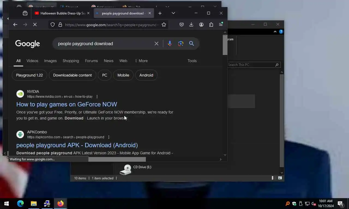Open the Firefox hamburger application menu
This screenshot has width=349, height=209.
[221, 24]
